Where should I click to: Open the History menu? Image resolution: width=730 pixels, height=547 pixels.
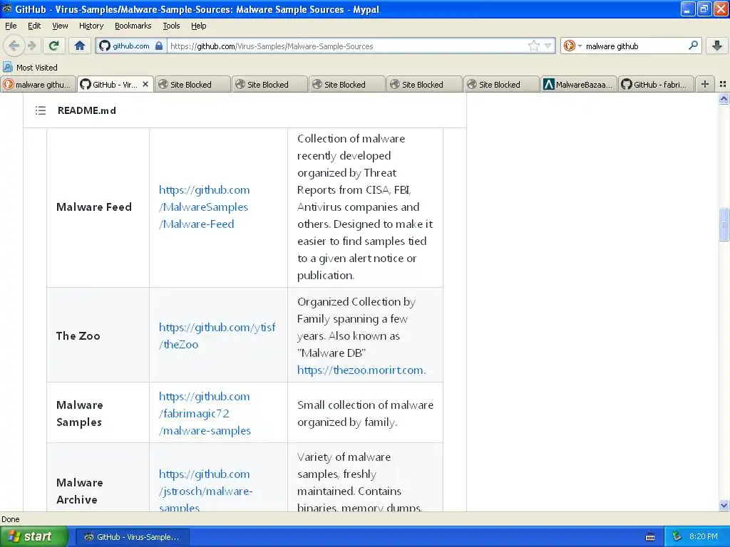[x=91, y=26]
